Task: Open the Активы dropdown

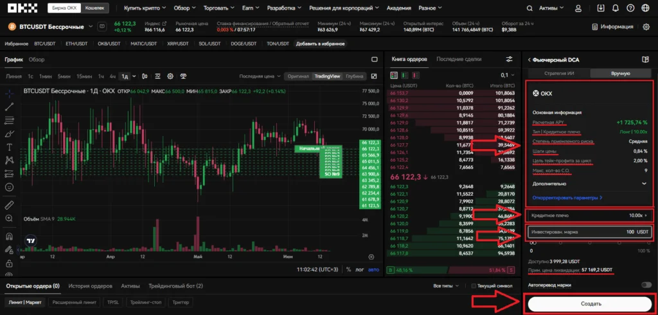Action: pyautogui.click(x=551, y=8)
